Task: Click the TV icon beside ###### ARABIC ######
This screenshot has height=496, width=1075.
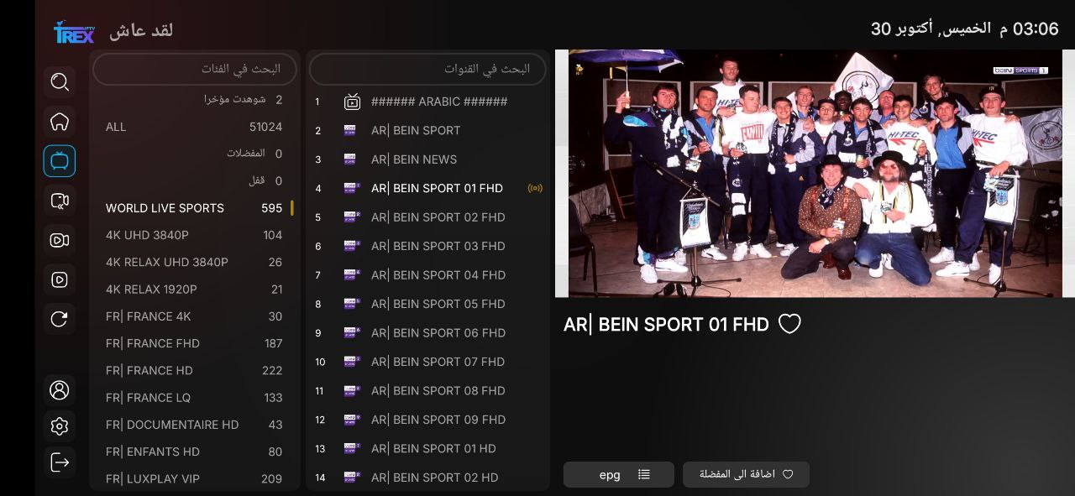Action: click(353, 102)
